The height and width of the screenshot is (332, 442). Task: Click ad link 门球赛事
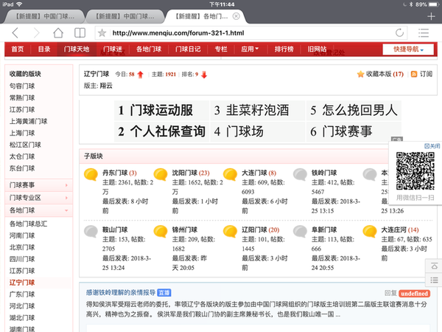pyautogui.click(x=354, y=131)
